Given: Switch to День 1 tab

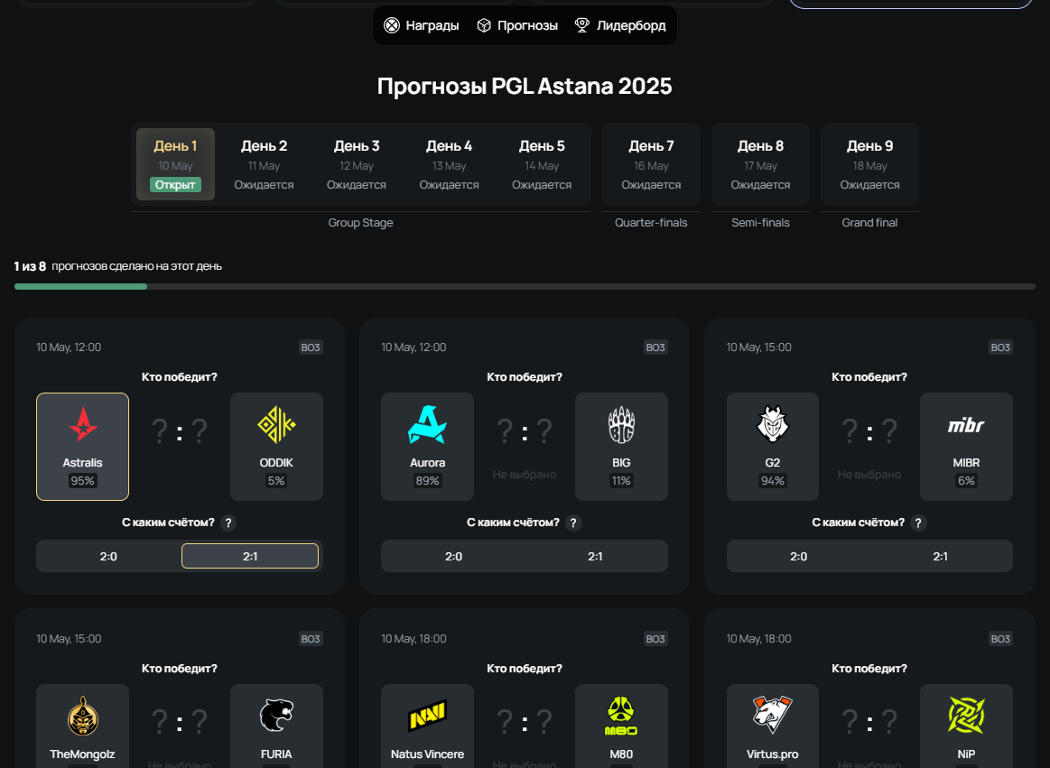Looking at the screenshot, I should [x=175, y=164].
